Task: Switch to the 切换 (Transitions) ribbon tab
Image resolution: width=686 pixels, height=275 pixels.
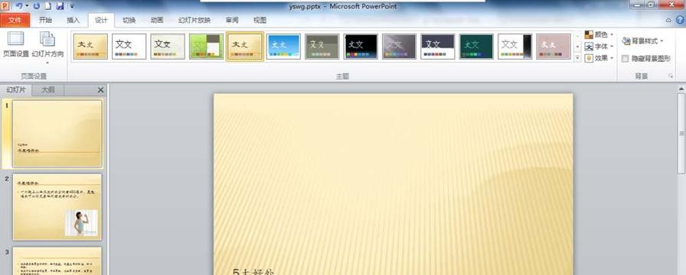Action: 129,20
